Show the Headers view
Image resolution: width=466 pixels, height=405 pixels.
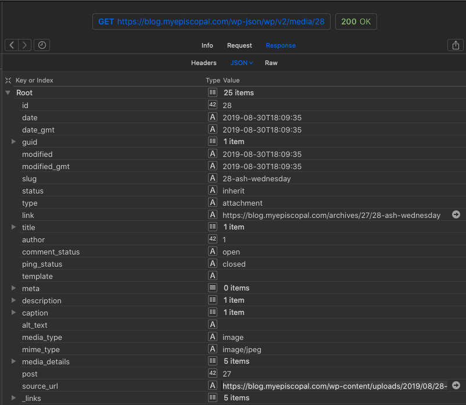click(x=203, y=63)
